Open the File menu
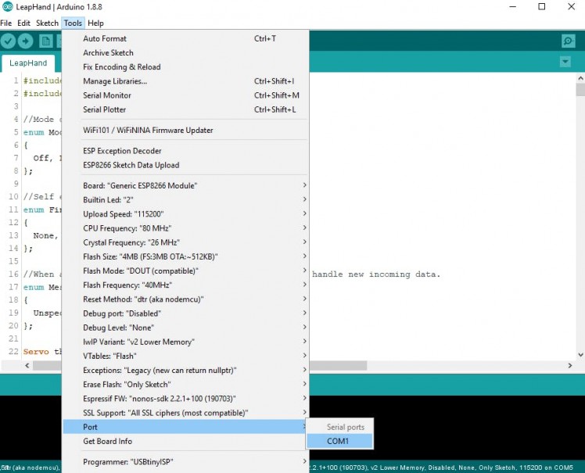The image size is (585, 473). (x=6, y=23)
